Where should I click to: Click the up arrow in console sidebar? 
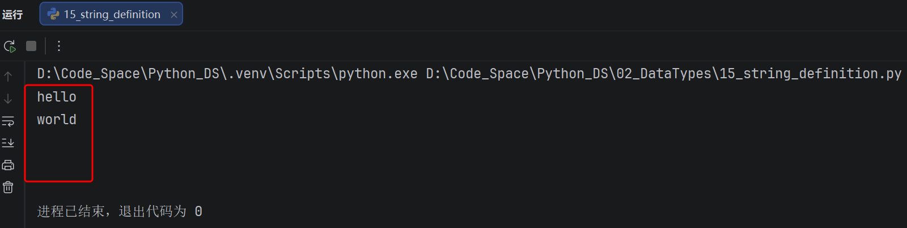point(8,76)
